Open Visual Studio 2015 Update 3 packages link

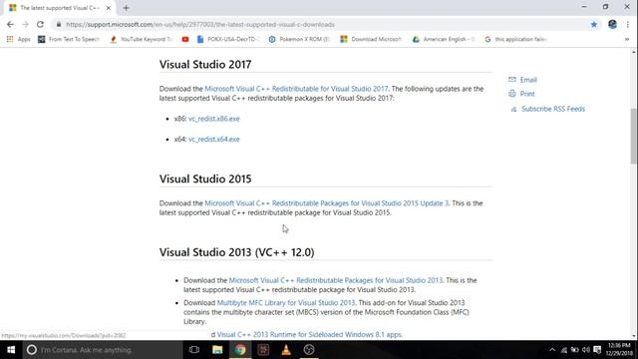pos(327,203)
